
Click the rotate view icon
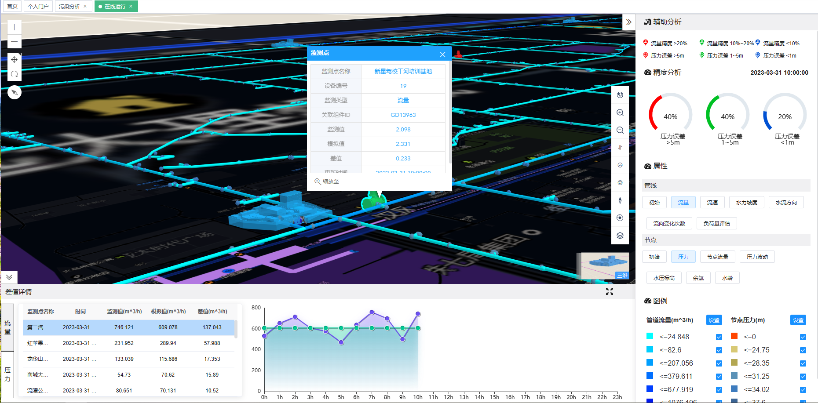point(15,74)
